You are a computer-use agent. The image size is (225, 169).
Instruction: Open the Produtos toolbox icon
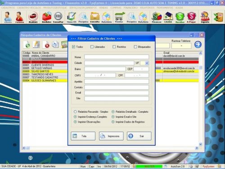(46, 18)
